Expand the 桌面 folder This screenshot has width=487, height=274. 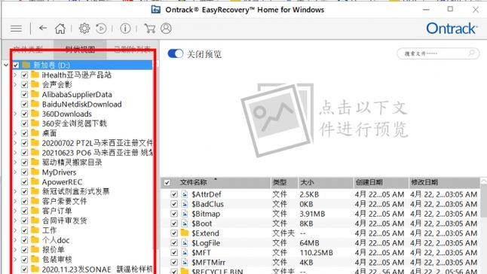15,133
